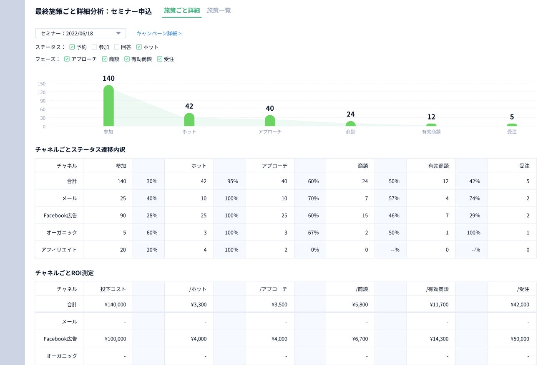Toggle the アプローチ phase checkbox
This screenshot has height=365, width=543.
[67, 59]
